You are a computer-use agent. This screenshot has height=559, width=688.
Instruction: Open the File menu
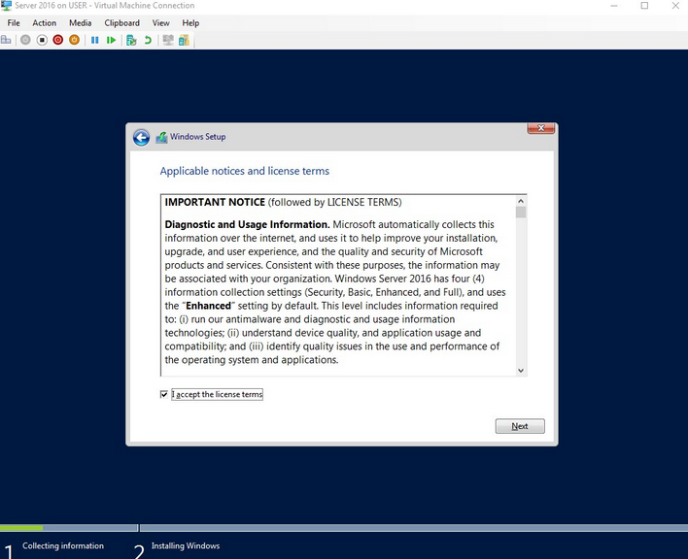(x=14, y=23)
